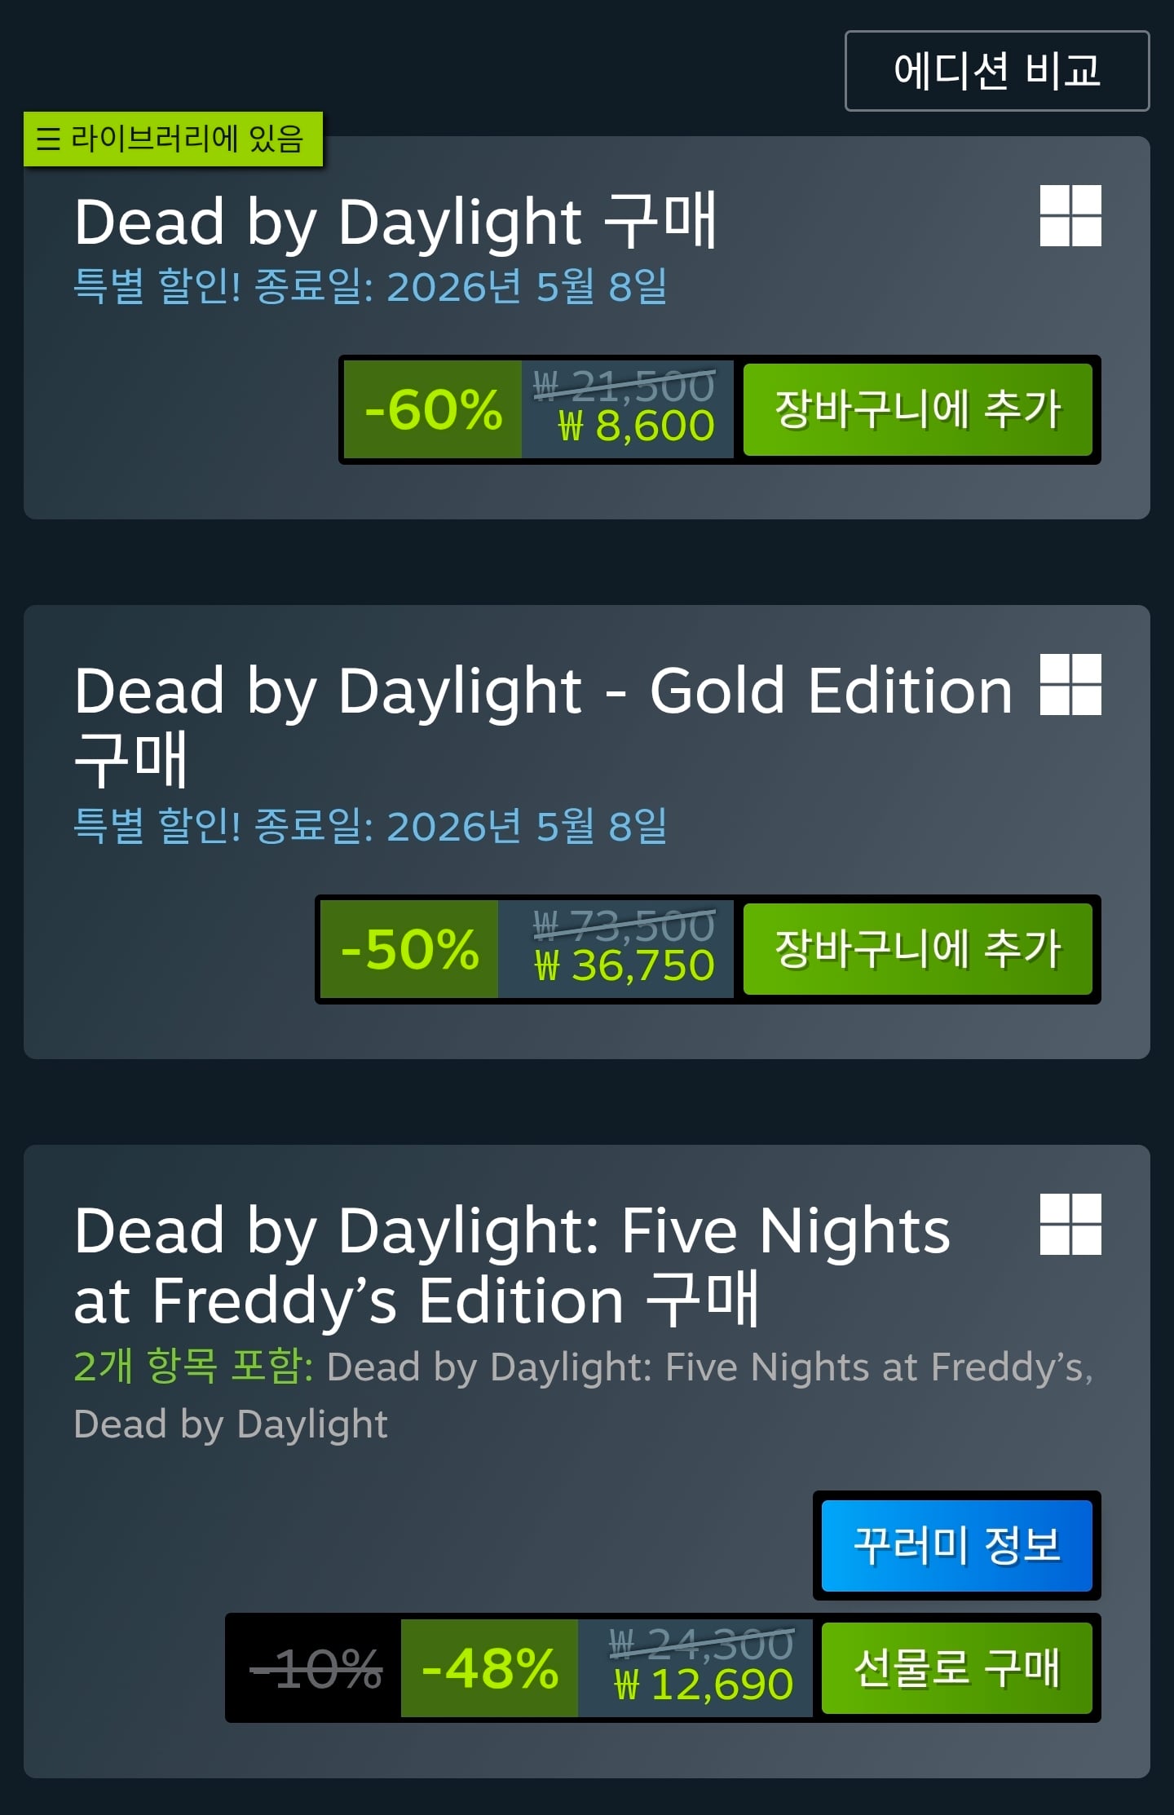Open 꾸러미 정보 bundle info
The height and width of the screenshot is (1815, 1174).
956,1546
